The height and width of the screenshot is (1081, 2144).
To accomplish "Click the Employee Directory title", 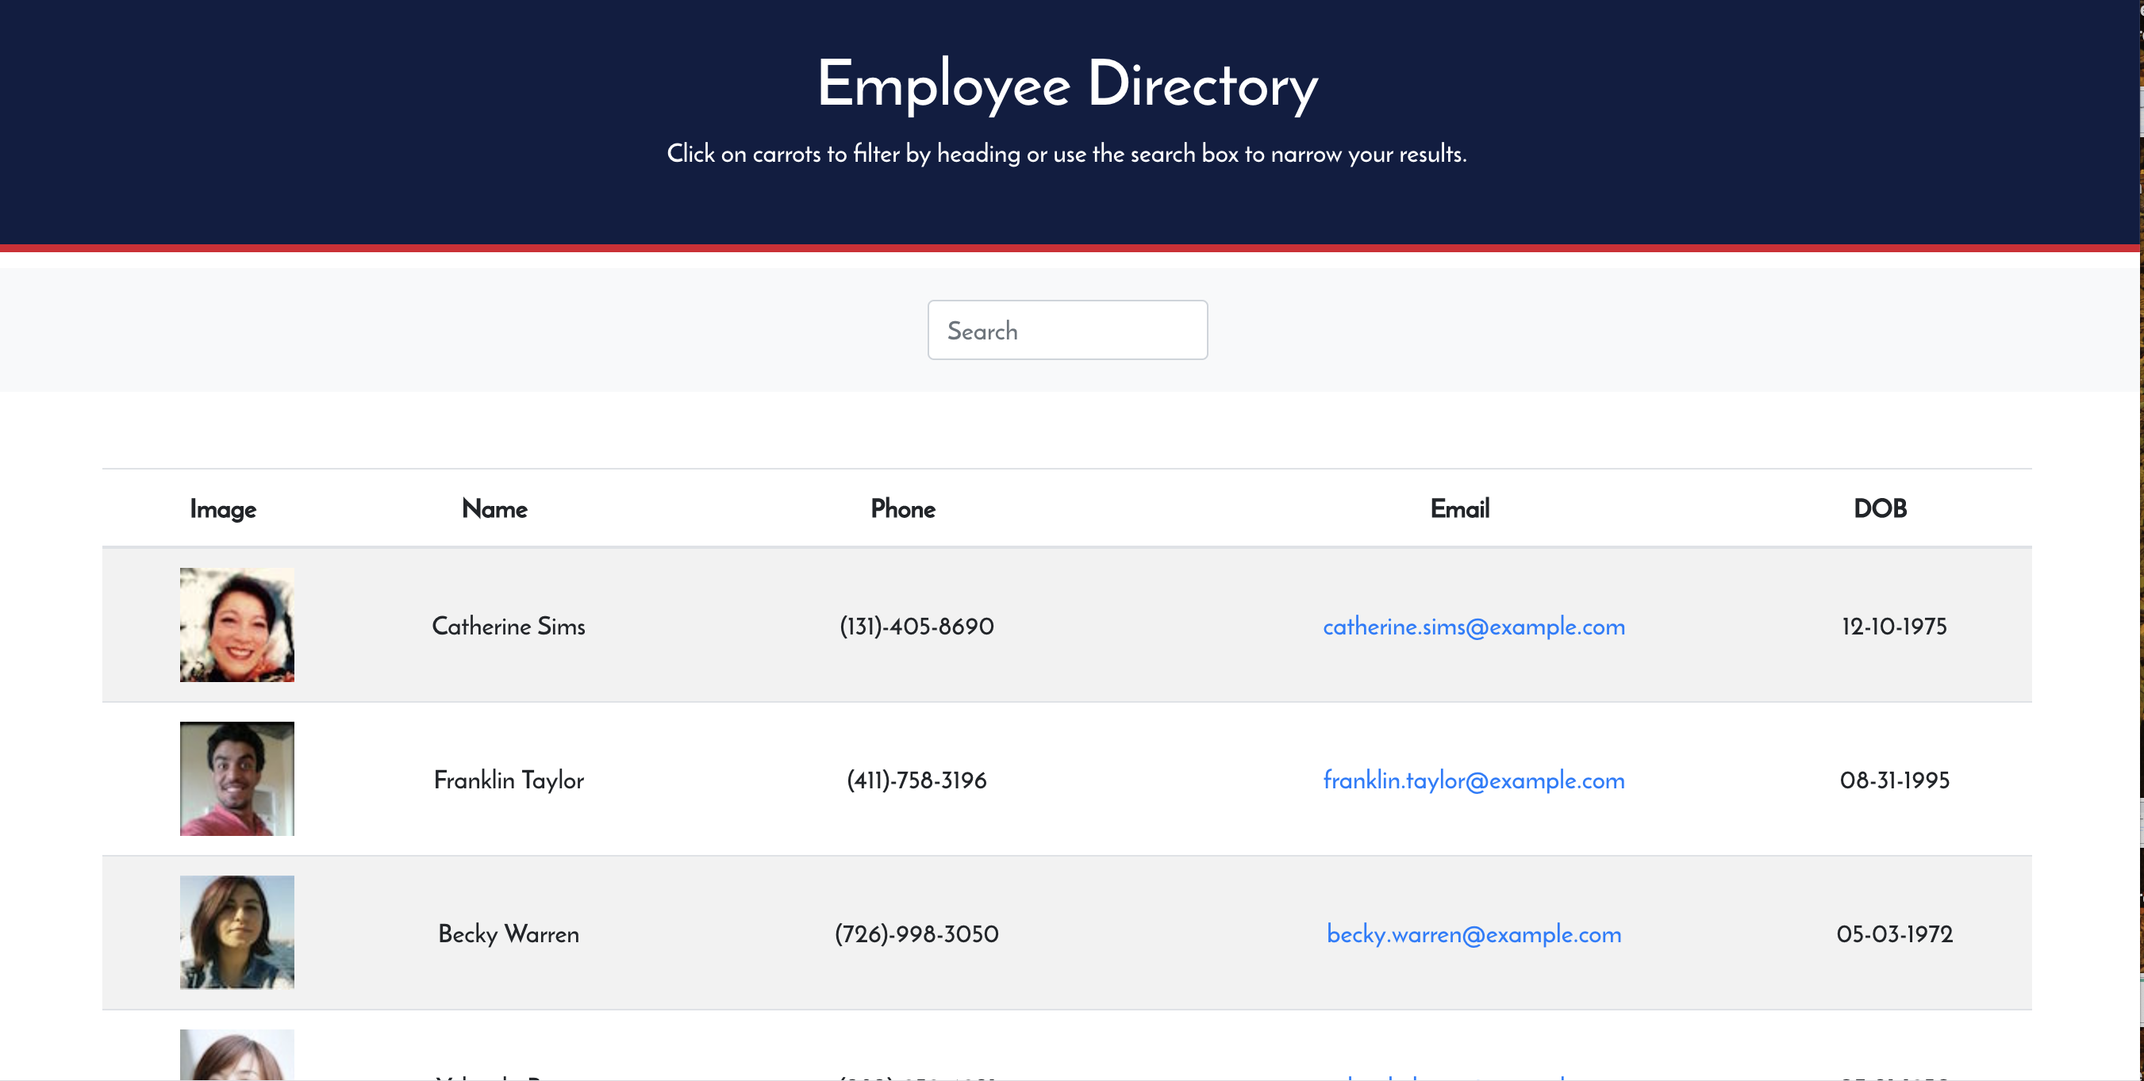I will 1067,85.
